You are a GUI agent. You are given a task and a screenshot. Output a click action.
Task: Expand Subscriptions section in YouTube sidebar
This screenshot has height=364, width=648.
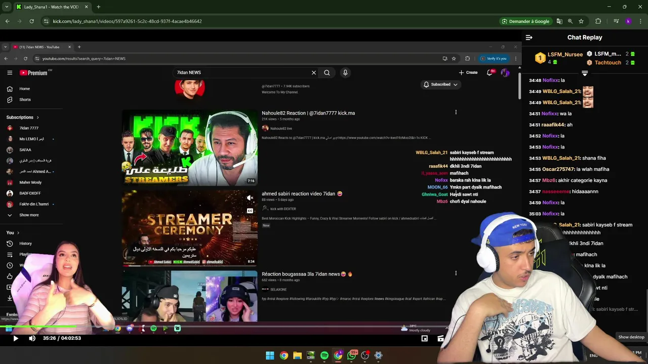coord(23,117)
